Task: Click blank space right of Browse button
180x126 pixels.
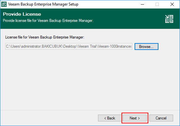Action: 169,47
